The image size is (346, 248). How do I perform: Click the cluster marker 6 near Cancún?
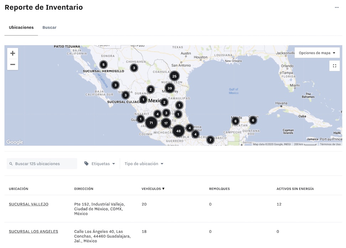[x=253, y=120]
